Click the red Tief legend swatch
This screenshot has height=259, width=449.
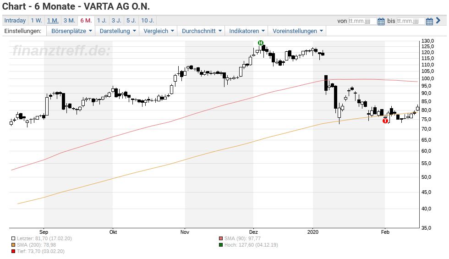point(13,252)
